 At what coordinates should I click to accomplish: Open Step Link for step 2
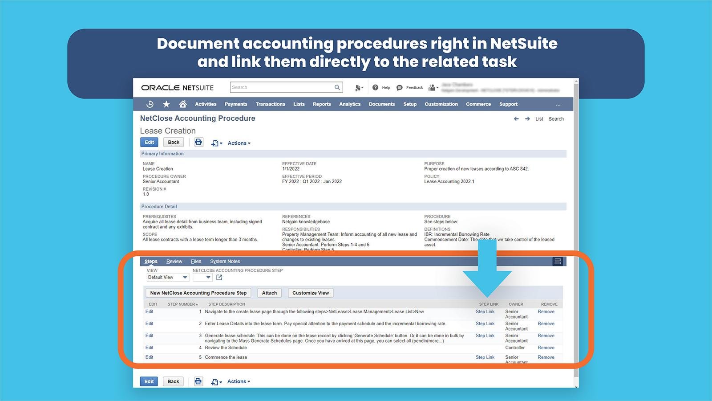(485, 324)
